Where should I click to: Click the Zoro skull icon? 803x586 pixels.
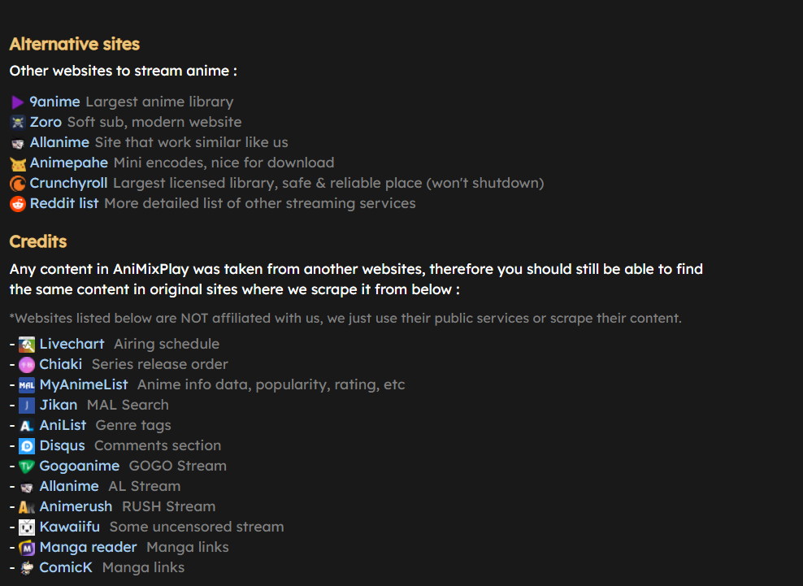pyautogui.click(x=17, y=123)
